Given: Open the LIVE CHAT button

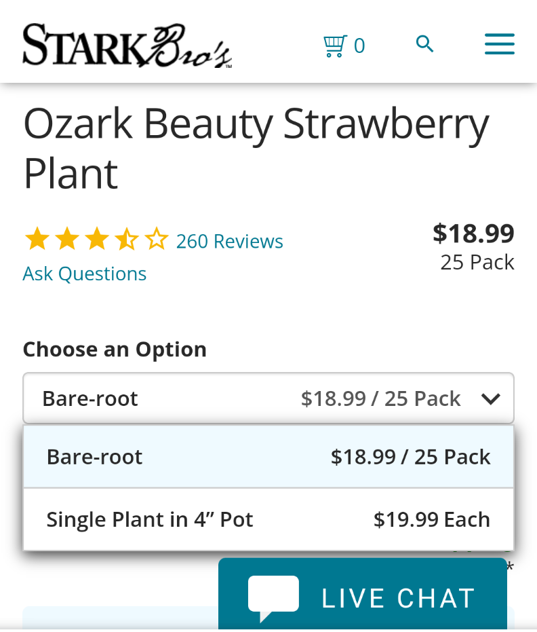Looking at the screenshot, I should [x=362, y=595].
